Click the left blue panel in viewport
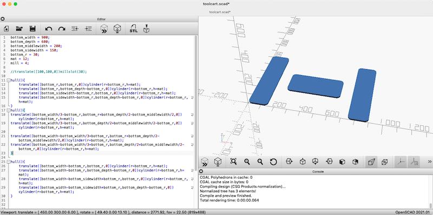Screen dimensions: 433x215 pos(269,81)
